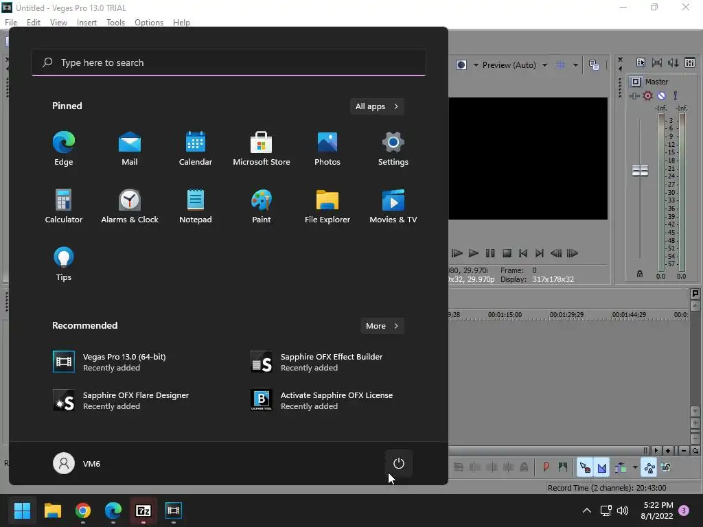Click the Stop transport button
Screen dimensions: 703x527
[507, 253]
